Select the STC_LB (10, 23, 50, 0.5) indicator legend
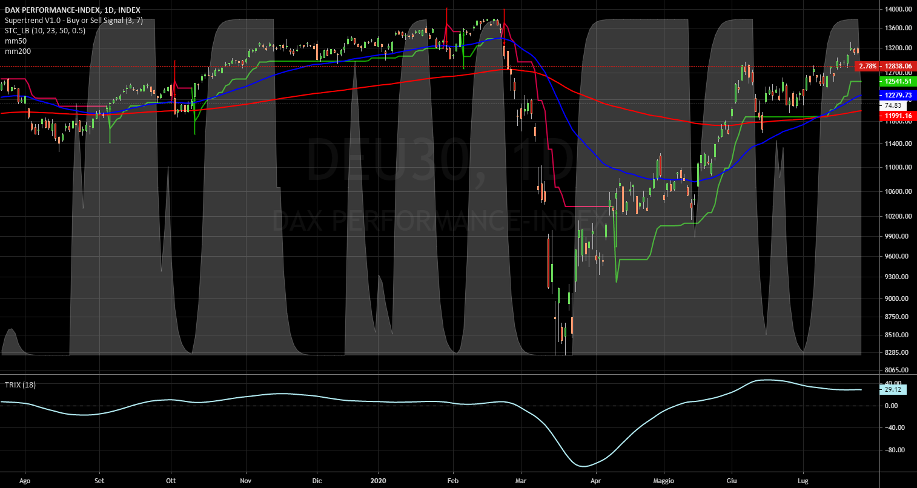This screenshot has height=488, width=917. coord(45,30)
